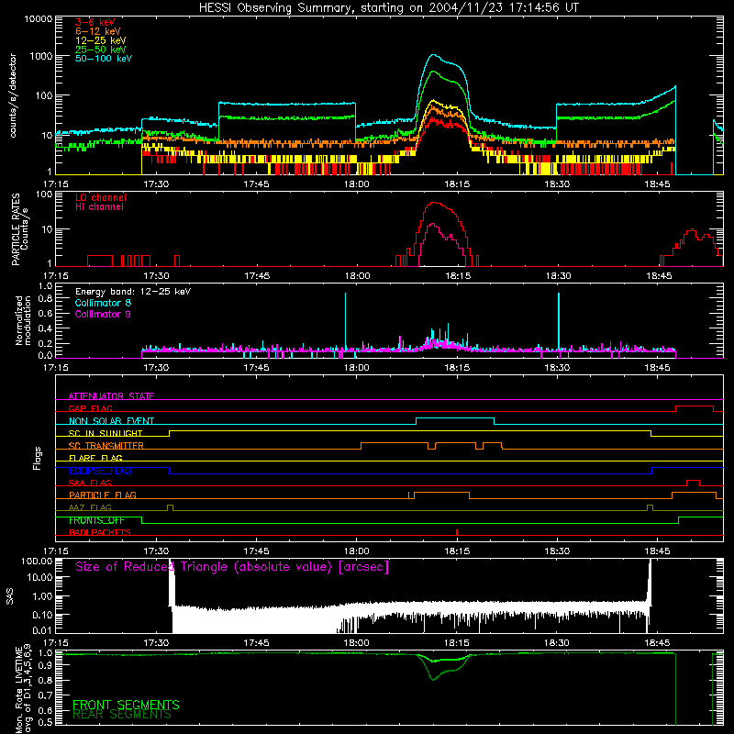Click the "Flags" panel axis title

pyautogui.click(x=38, y=458)
